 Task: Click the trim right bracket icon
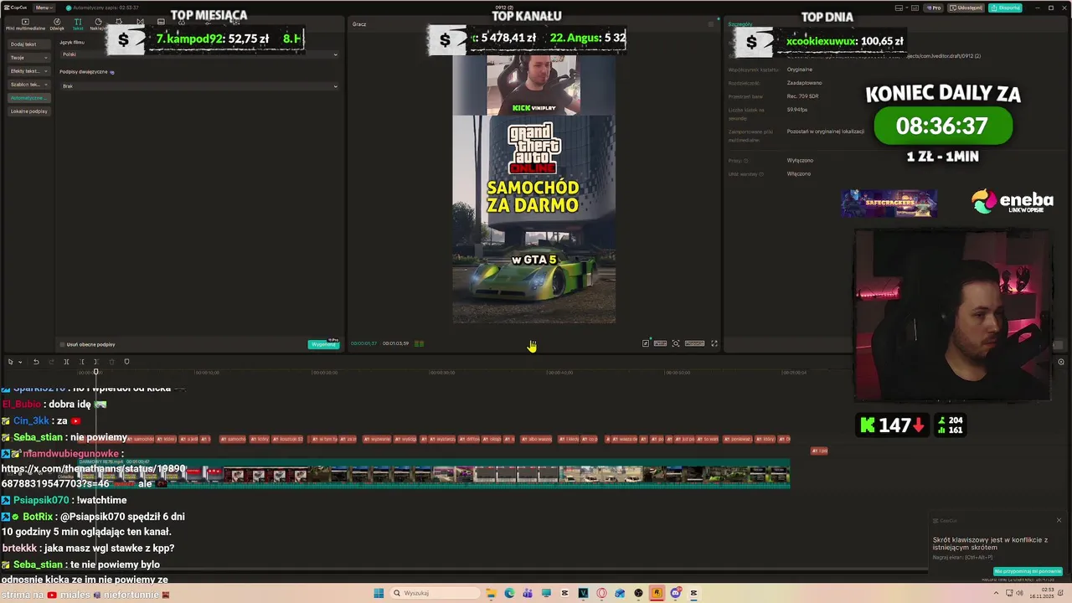(x=96, y=362)
